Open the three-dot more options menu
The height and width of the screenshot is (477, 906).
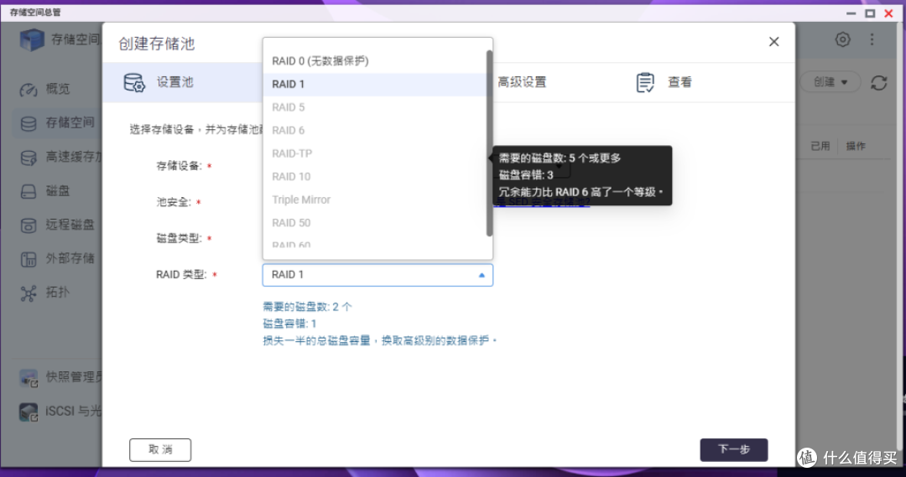click(x=872, y=39)
